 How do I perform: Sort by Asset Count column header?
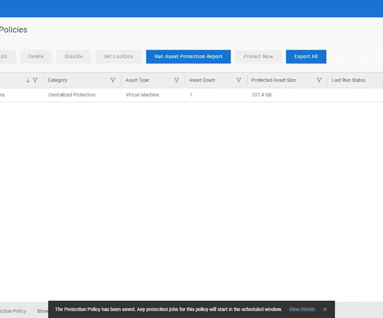pyautogui.click(x=202, y=80)
